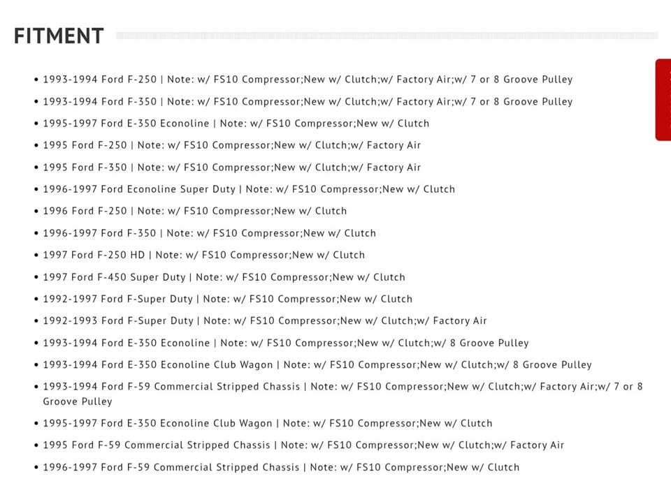Viewport: 671px width, 504px height.
Task: Select 1996-1997 Ford F-59 Commercial Stripped Chassis entry
Action: (281, 468)
